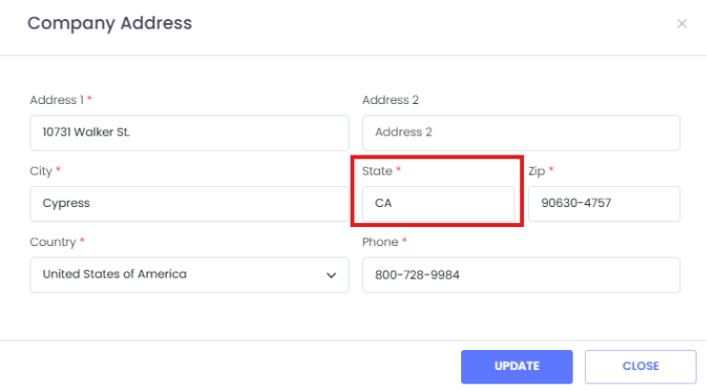
Task: Click the Phone field with 800-728-9984
Action: point(520,275)
